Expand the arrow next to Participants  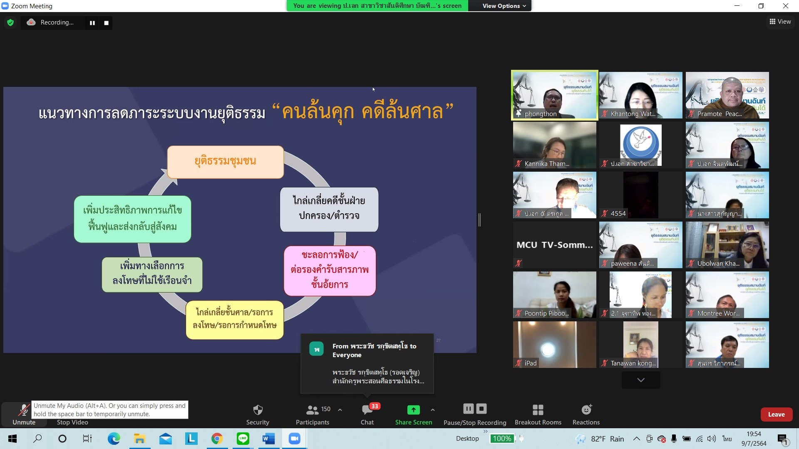tap(340, 410)
